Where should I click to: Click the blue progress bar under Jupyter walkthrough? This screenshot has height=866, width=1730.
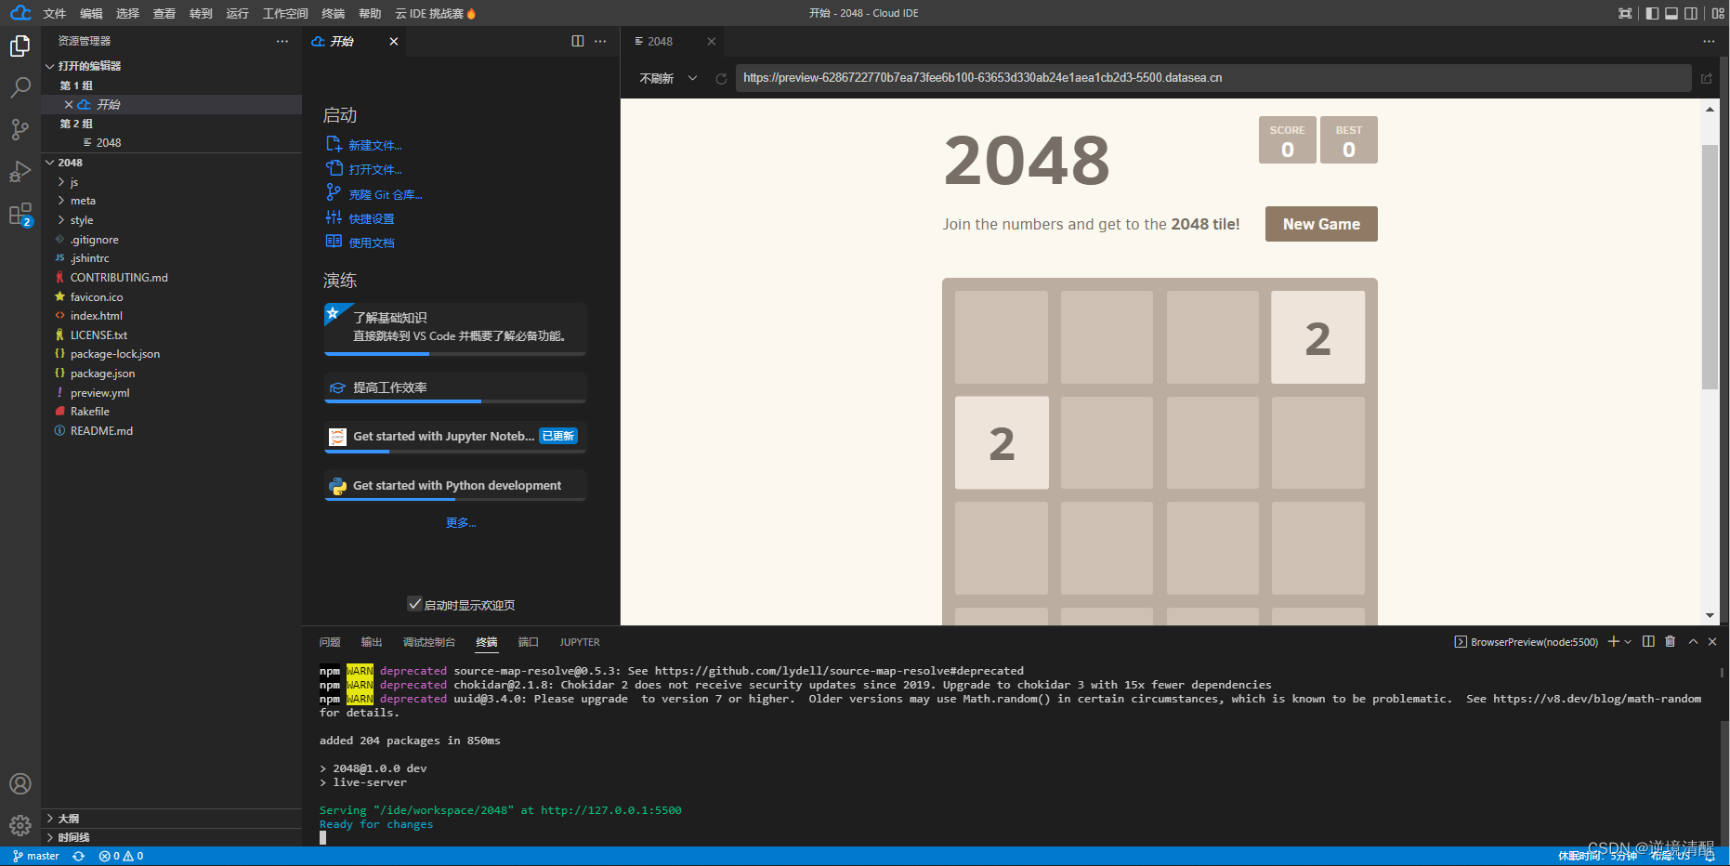(x=358, y=453)
